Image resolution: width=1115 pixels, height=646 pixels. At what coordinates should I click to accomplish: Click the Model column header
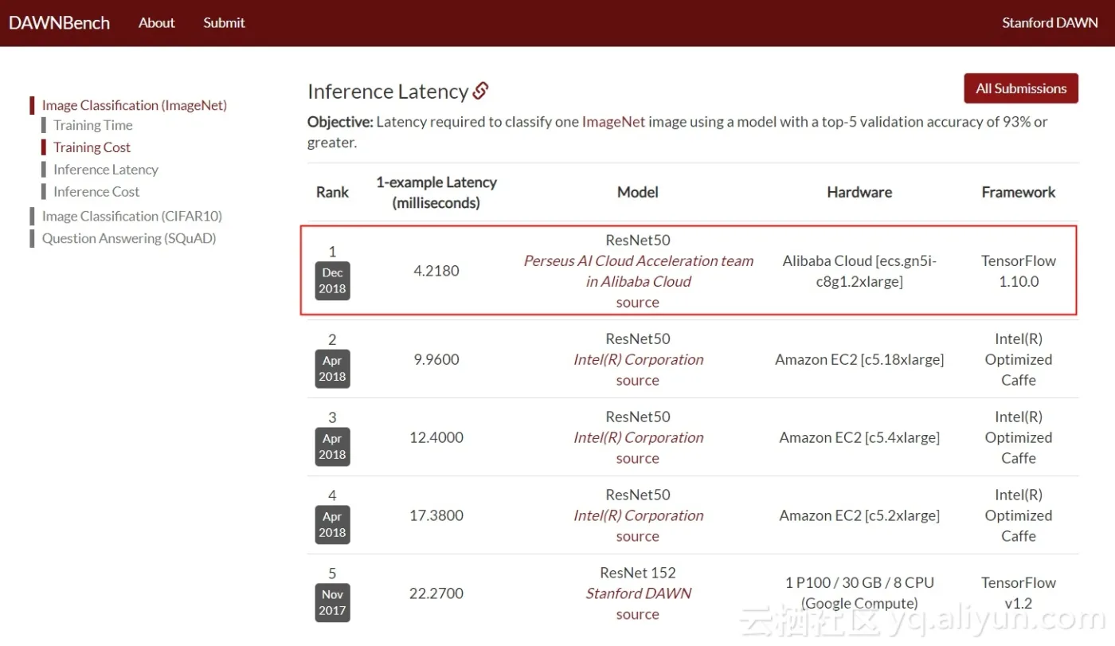(638, 192)
